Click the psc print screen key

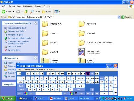(88, 74)
